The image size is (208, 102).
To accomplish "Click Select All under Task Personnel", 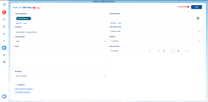I will (113, 23).
